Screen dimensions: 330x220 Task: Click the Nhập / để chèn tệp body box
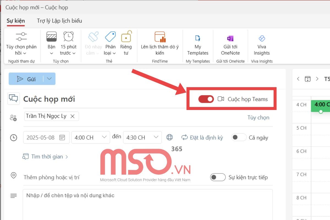[148, 204]
